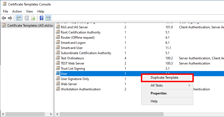Viewport: 224px width, 117px height.
Task: Click the Workstation Authentication template icon
Action: (58, 89)
